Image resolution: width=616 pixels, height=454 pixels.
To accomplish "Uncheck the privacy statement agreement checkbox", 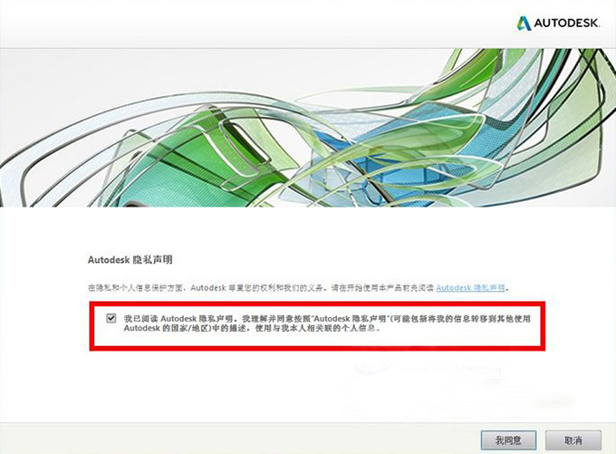I will pos(111,318).
